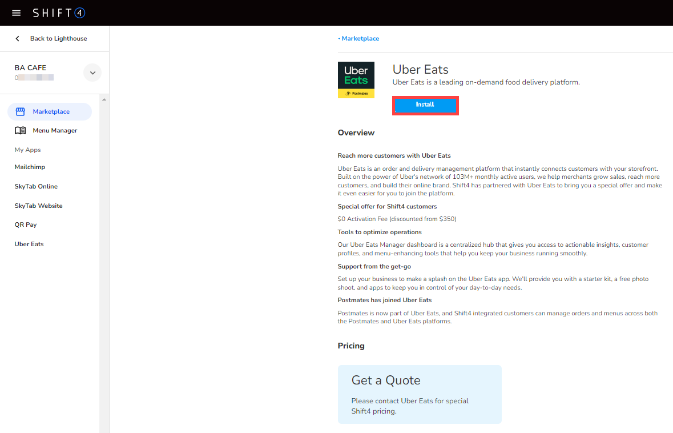This screenshot has height=433, width=673.
Task: Open the hamburger navigation menu
Action: [16, 12]
